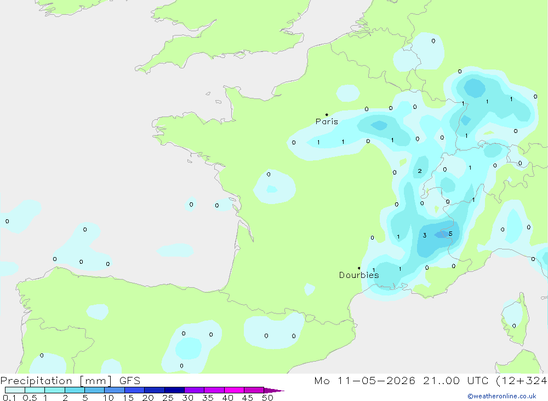This screenshot has width=548, height=401.
Task: Click the legend tick label 10
Action: 109,398
